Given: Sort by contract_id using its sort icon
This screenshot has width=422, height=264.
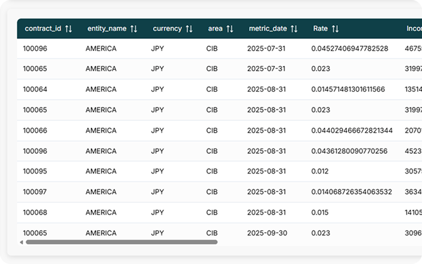Looking at the screenshot, I should click(x=69, y=29).
